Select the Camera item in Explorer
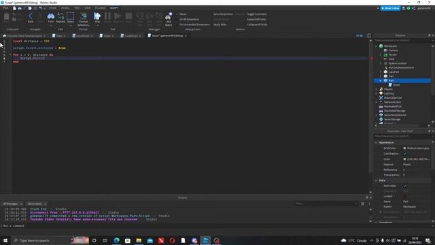The height and width of the screenshot is (245, 435). click(393, 50)
